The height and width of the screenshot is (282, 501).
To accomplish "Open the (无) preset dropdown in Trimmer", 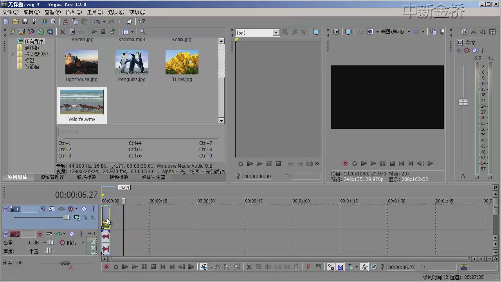I will coord(276,33).
